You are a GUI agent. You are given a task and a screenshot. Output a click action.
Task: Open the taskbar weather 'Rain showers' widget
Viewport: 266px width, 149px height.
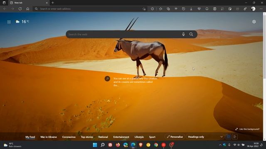pyautogui.click(x=13, y=145)
